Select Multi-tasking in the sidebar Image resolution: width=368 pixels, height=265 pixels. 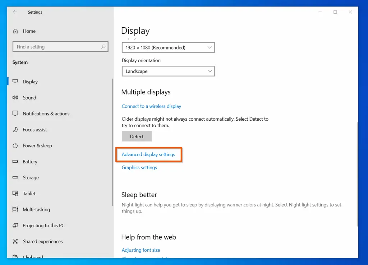(36, 210)
